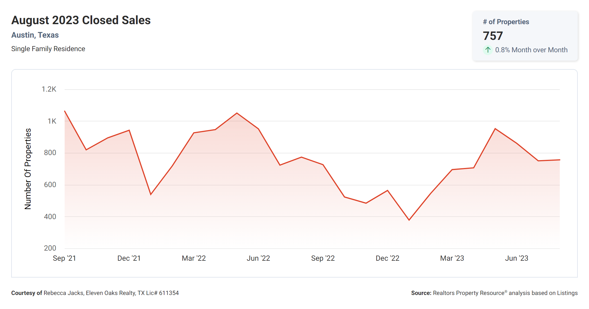Select the Mar '22 axis tick label
The height and width of the screenshot is (309, 589).
[x=194, y=258]
